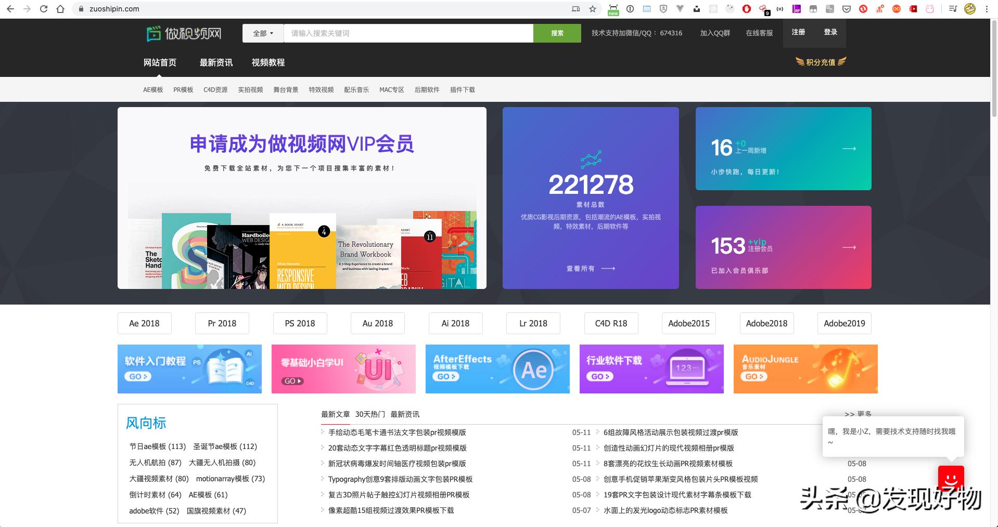Open 实拍视频 category
The width and height of the screenshot is (998, 527).
click(250, 90)
